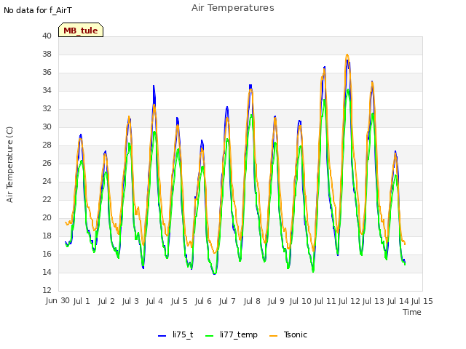The image size is (466, 349).
Task: Click the Air Temperatures chart title
Action: (x=233, y=8)
